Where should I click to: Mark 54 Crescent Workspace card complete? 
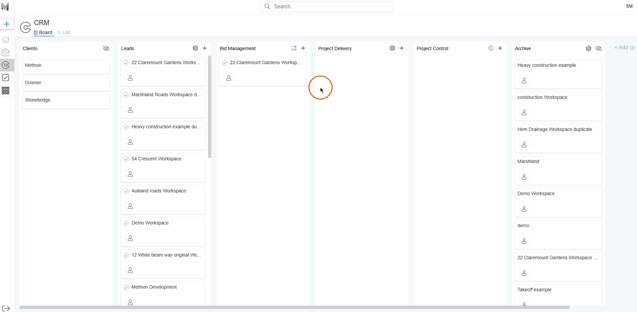click(x=126, y=159)
